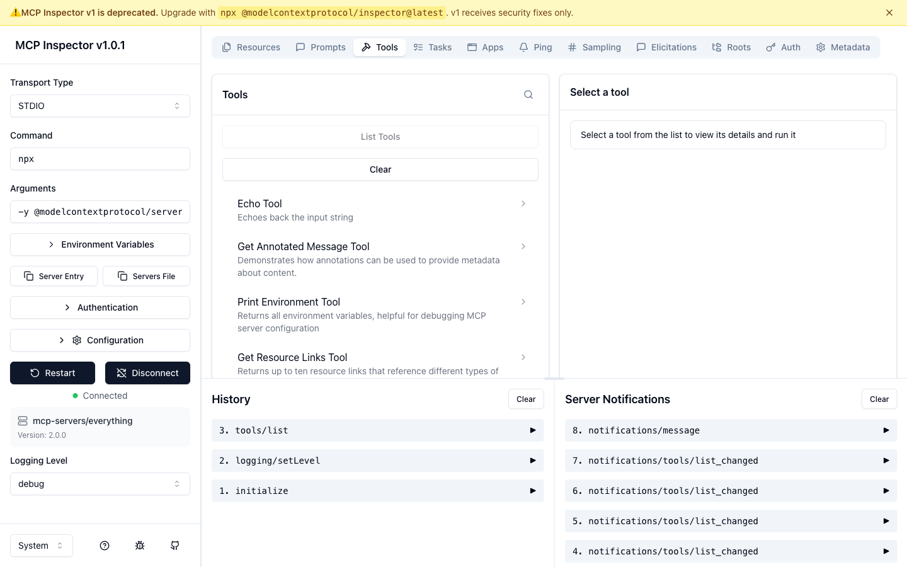Switch to the Prompts tab
This screenshot has width=907, height=567.
pyautogui.click(x=321, y=47)
